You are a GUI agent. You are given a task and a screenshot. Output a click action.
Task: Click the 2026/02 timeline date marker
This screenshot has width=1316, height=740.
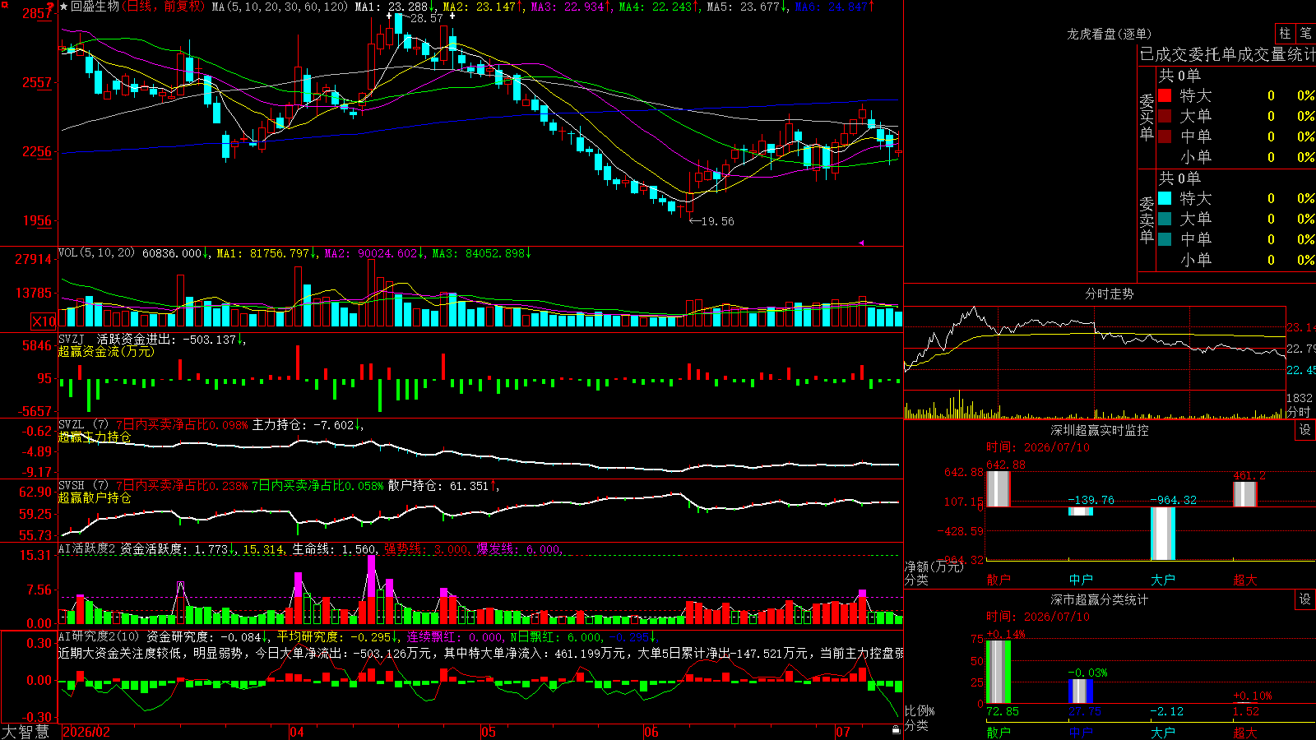coord(86,732)
